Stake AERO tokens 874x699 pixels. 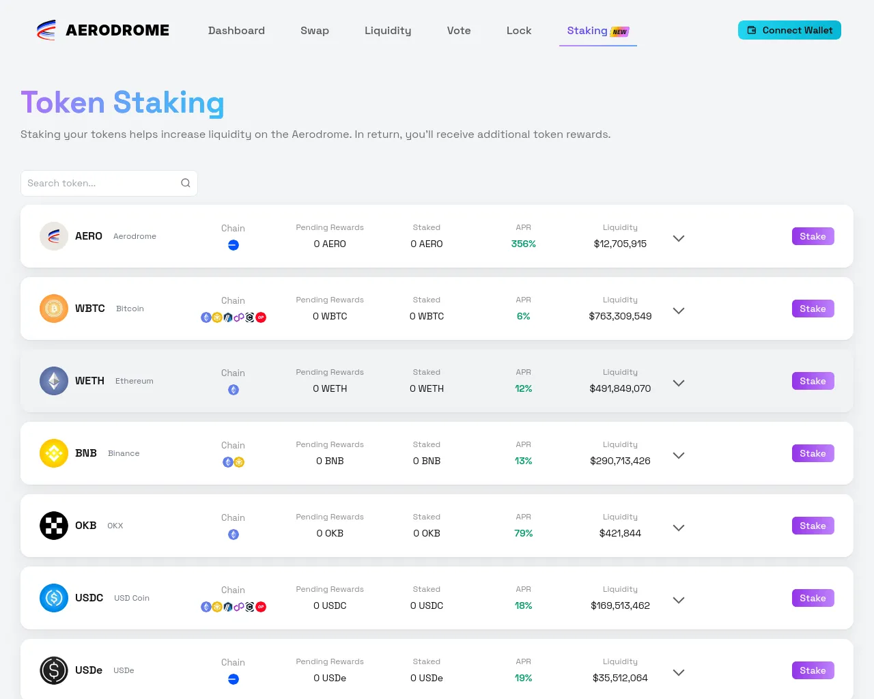813,236
